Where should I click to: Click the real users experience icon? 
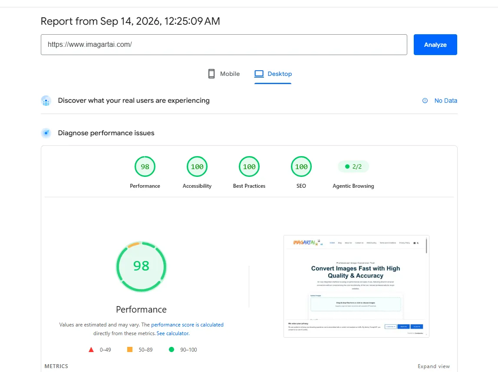46,101
